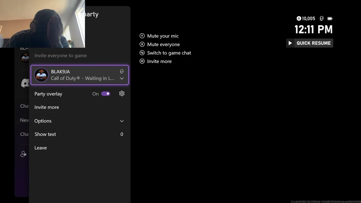Click the On label beside Party overlay
The height and width of the screenshot is (203, 361).
[96, 94]
